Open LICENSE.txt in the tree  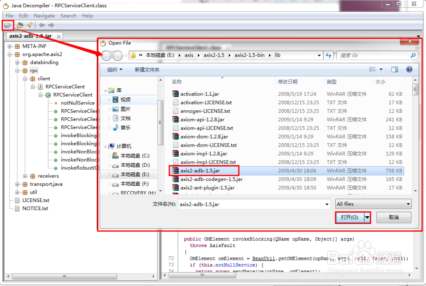tap(36, 200)
